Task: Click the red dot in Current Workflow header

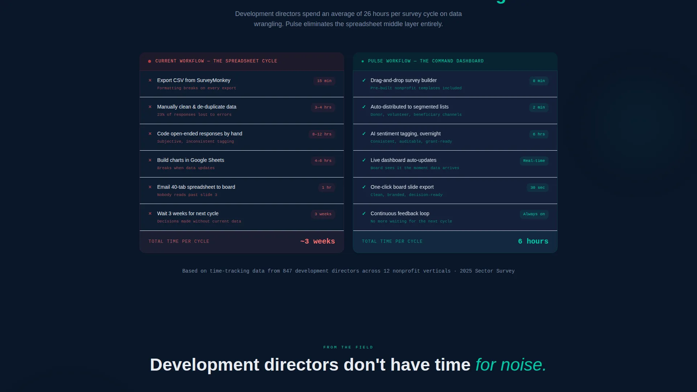Action: click(x=150, y=61)
